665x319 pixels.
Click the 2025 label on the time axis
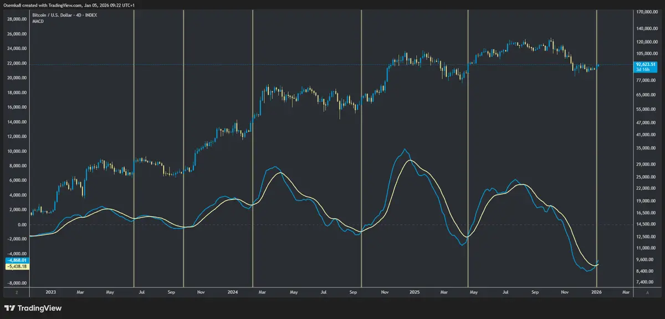click(415, 291)
